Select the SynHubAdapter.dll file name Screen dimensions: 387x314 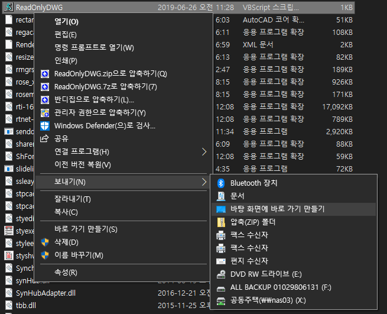click(45, 293)
